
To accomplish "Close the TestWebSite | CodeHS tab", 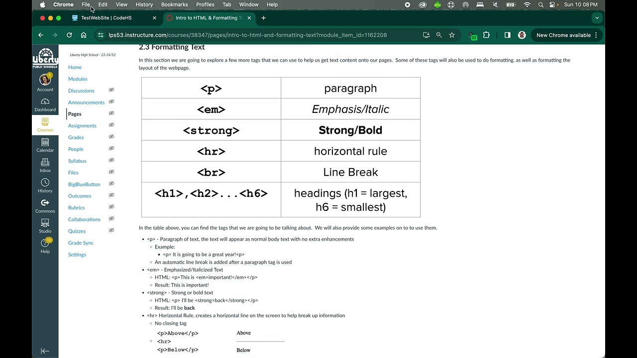I will (x=154, y=18).
